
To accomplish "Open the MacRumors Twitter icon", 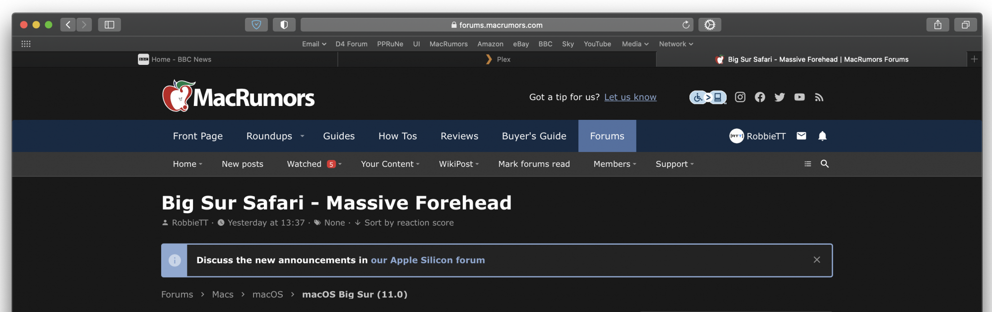I will pos(780,97).
